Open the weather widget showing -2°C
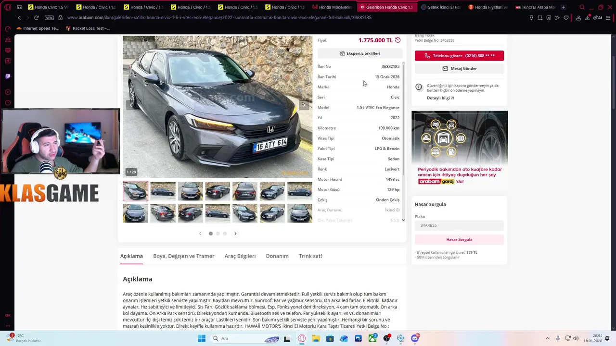The width and height of the screenshot is (616, 346). (x=24, y=338)
